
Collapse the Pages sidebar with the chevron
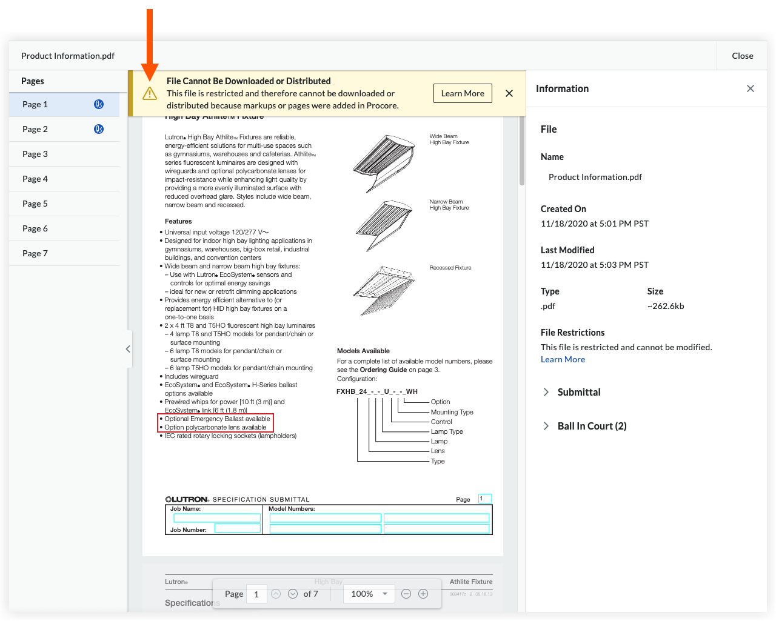point(128,349)
